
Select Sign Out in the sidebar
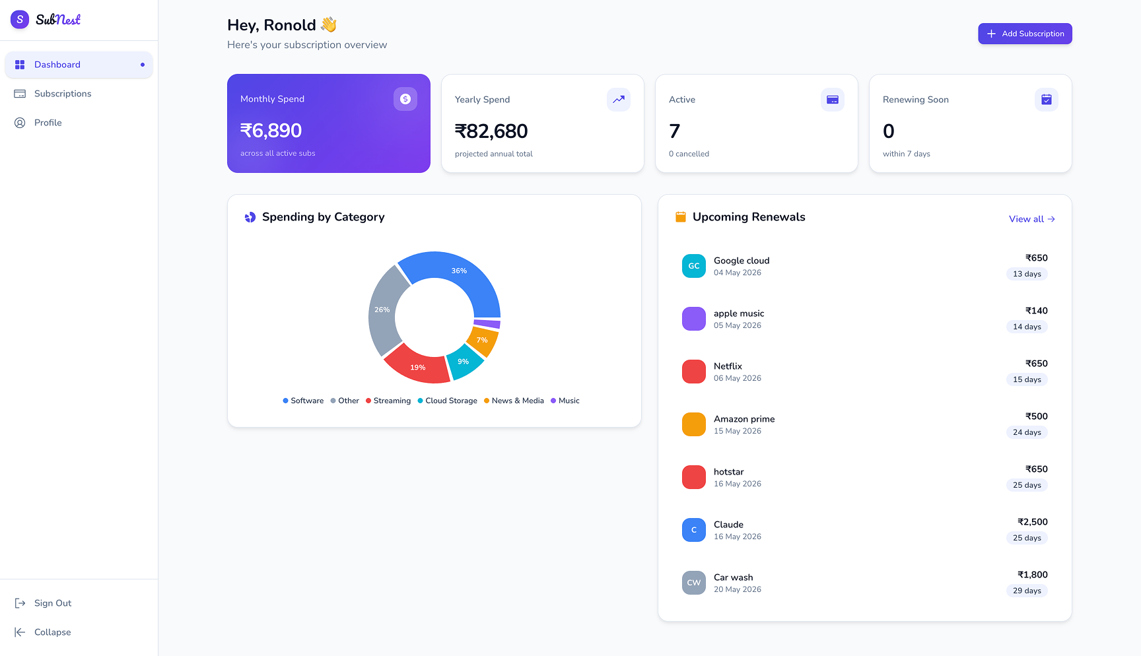coord(79,603)
